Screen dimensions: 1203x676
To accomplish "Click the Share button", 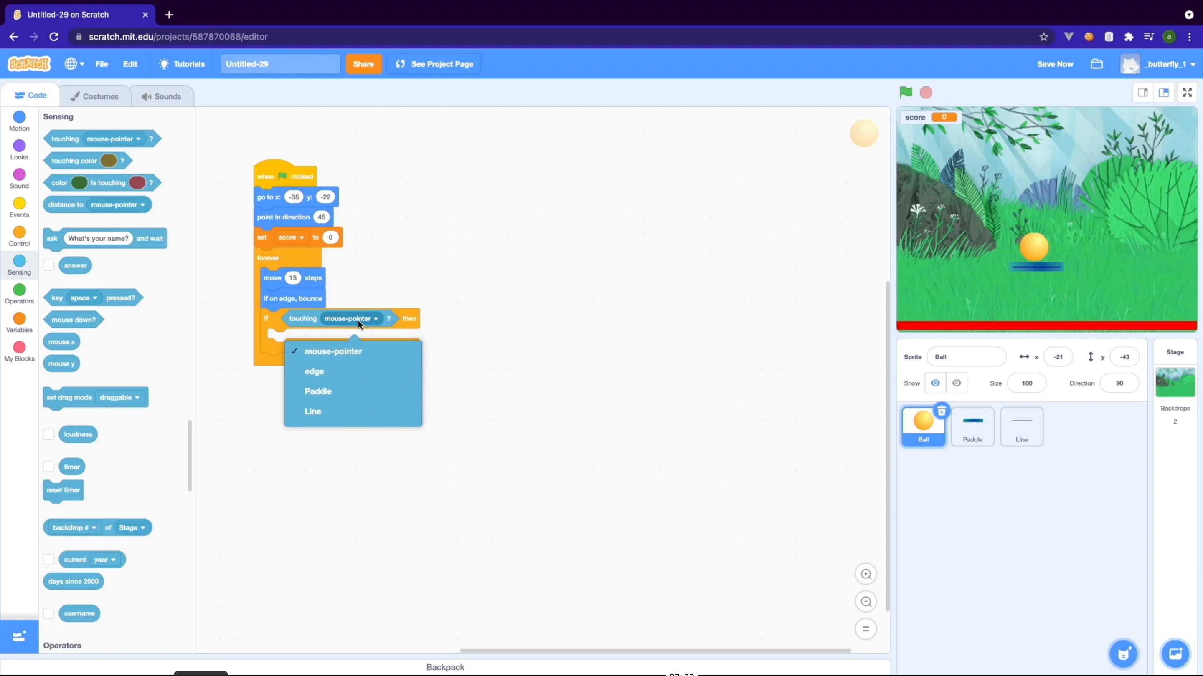I will pyautogui.click(x=364, y=64).
